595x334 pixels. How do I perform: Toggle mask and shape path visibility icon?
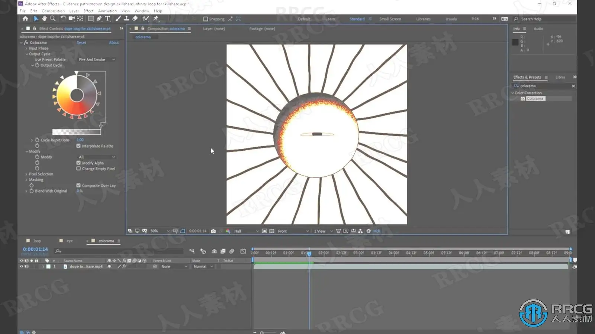(x=183, y=231)
